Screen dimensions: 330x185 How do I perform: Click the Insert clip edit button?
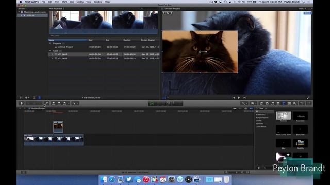pos(59,103)
